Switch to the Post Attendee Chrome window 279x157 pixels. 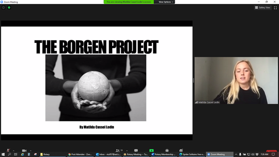[80, 154]
